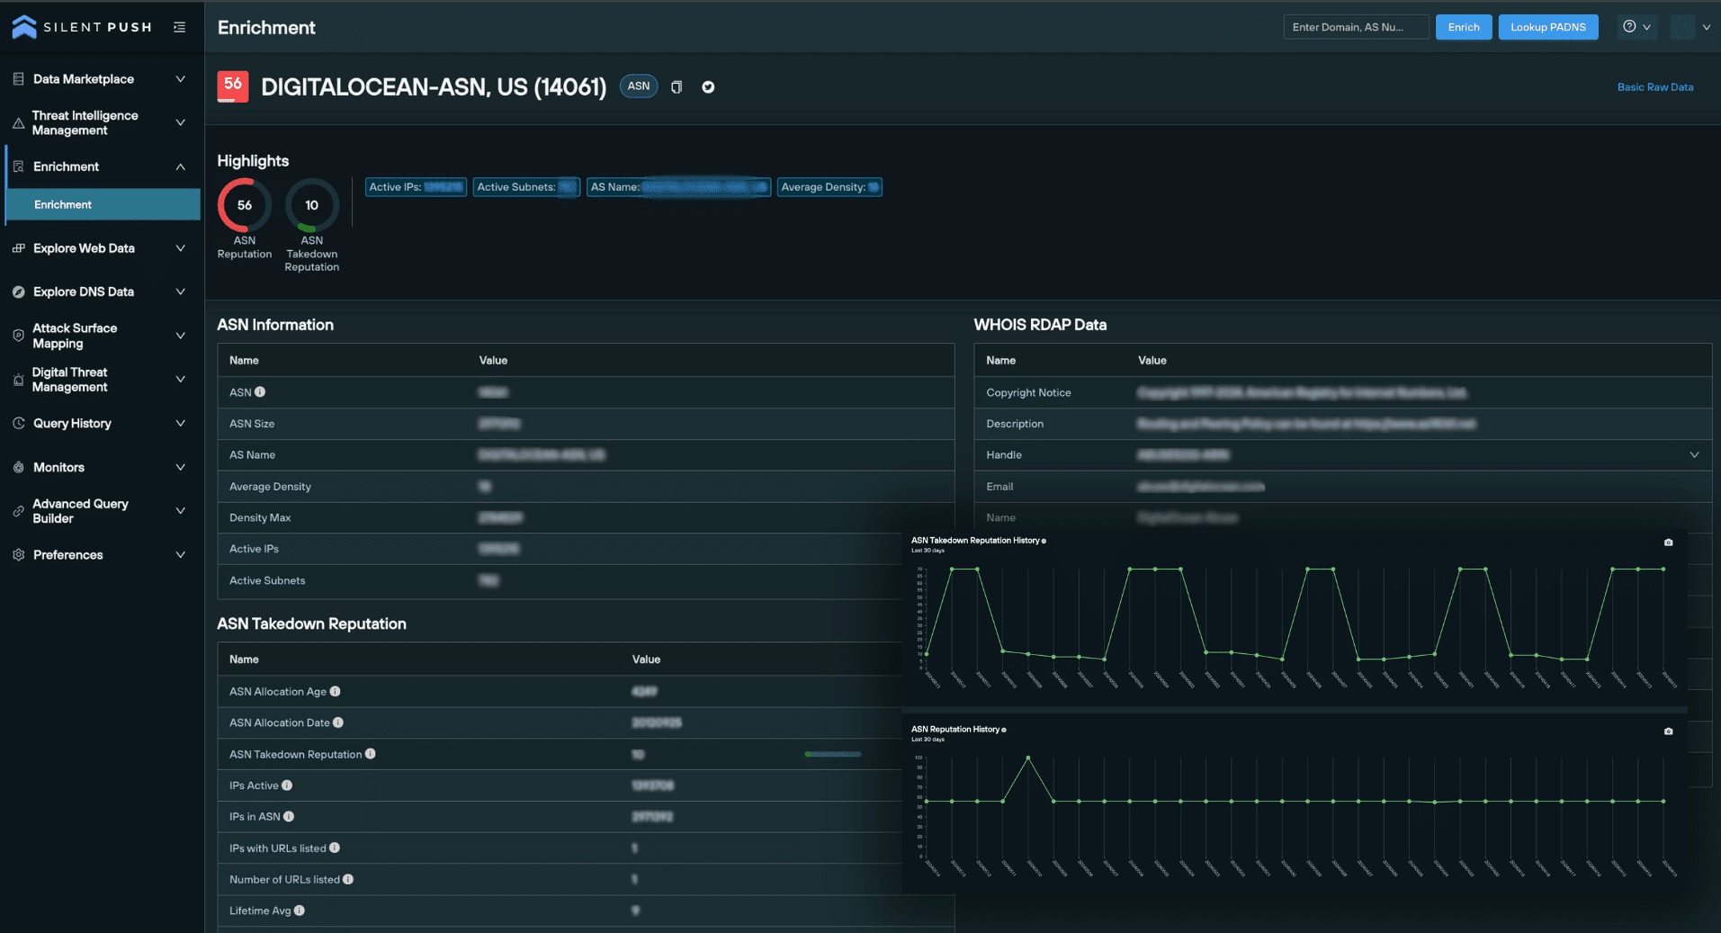Click the Preferences gear icon
The width and height of the screenshot is (1721, 933).
click(x=18, y=555)
